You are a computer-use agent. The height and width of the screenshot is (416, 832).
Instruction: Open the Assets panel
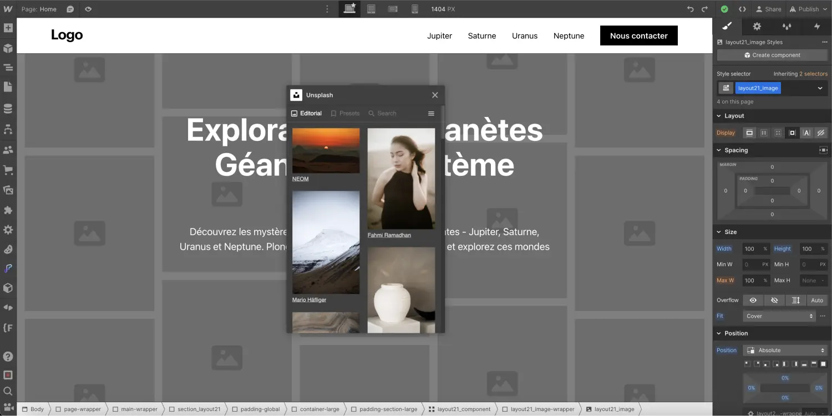8,190
